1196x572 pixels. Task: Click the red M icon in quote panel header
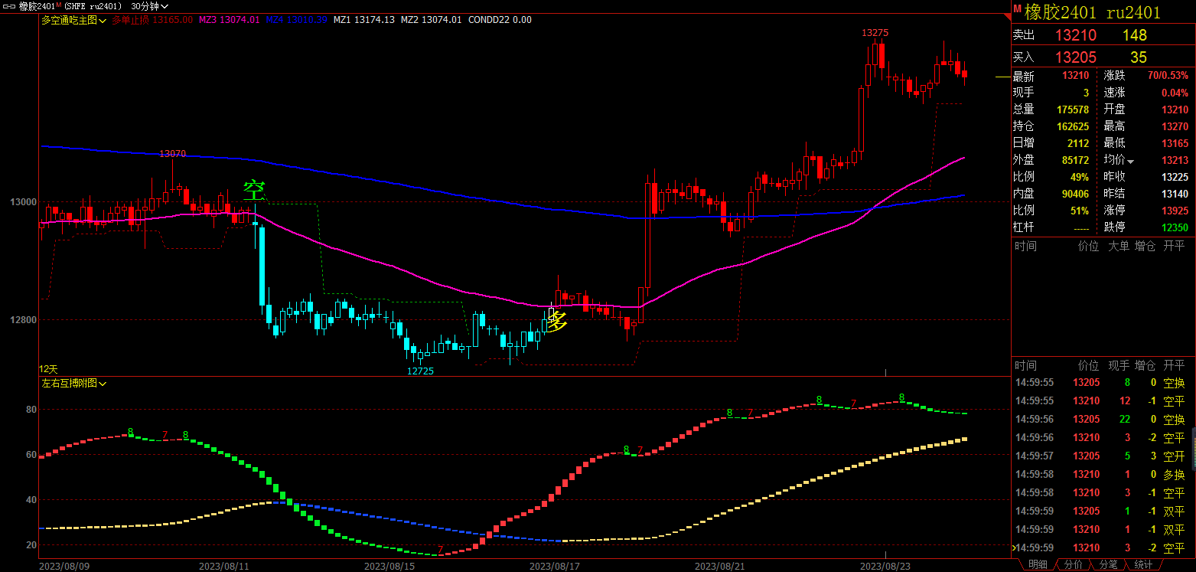click(1018, 10)
